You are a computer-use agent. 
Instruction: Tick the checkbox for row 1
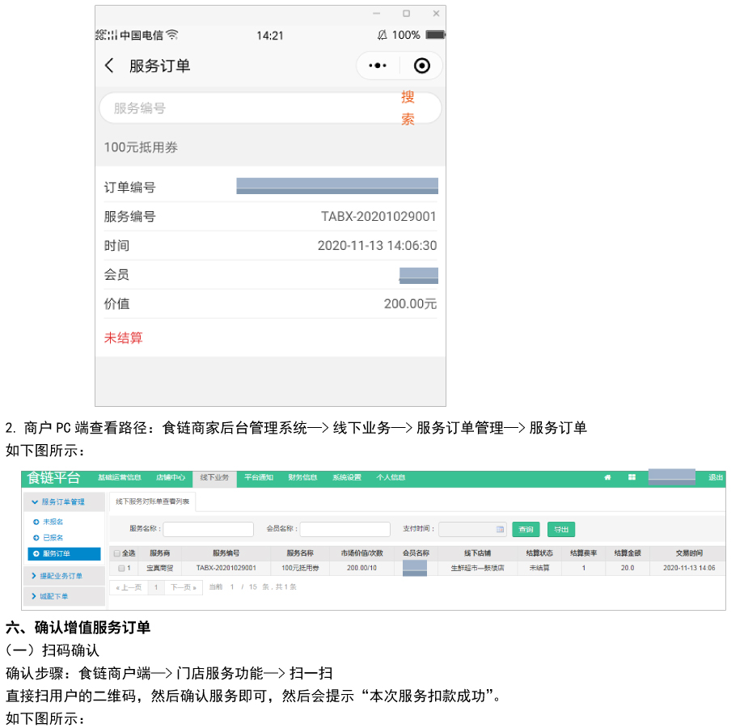(x=120, y=569)
